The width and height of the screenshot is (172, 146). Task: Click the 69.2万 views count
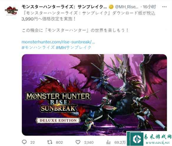click(120, 142)
